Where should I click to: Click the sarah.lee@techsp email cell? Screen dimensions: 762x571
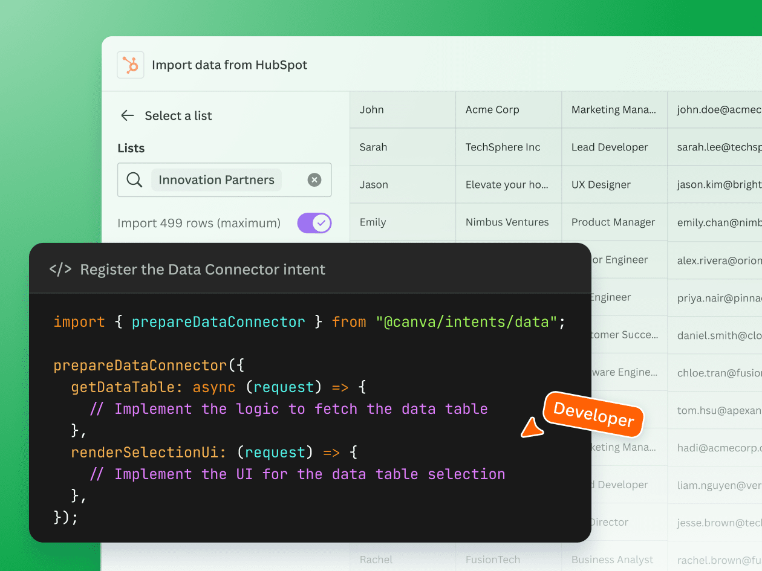(x=715, y=147)
